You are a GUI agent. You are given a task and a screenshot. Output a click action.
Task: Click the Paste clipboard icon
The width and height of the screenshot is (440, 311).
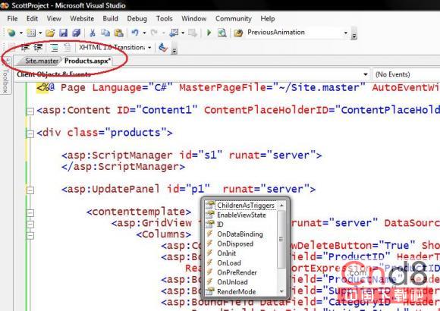click(x=118, y=33)
